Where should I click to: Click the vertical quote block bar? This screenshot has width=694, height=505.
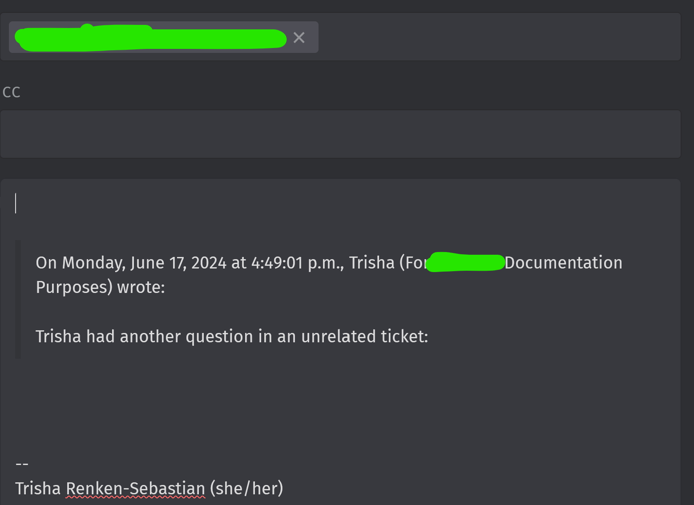click(18, 299)
